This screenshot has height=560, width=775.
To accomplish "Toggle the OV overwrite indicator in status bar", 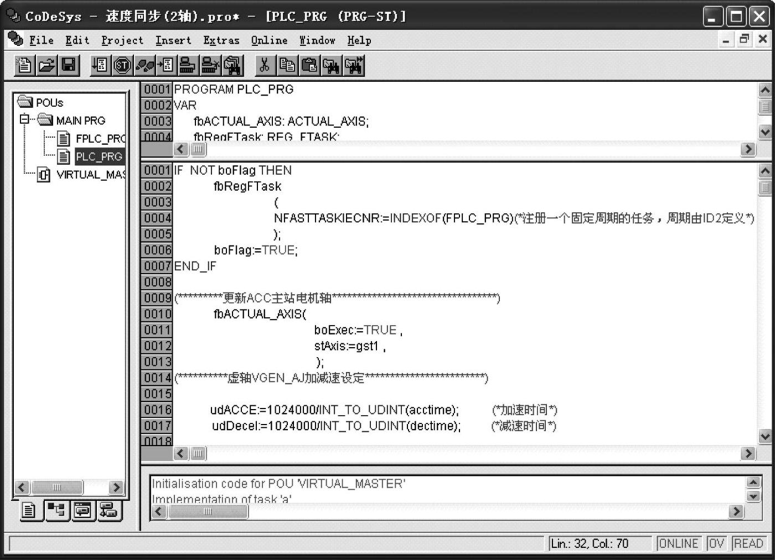I will [716, 543].
